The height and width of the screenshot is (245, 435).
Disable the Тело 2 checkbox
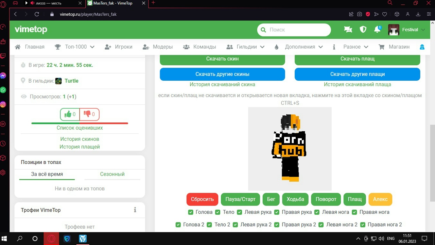click(x=209, y=225)
